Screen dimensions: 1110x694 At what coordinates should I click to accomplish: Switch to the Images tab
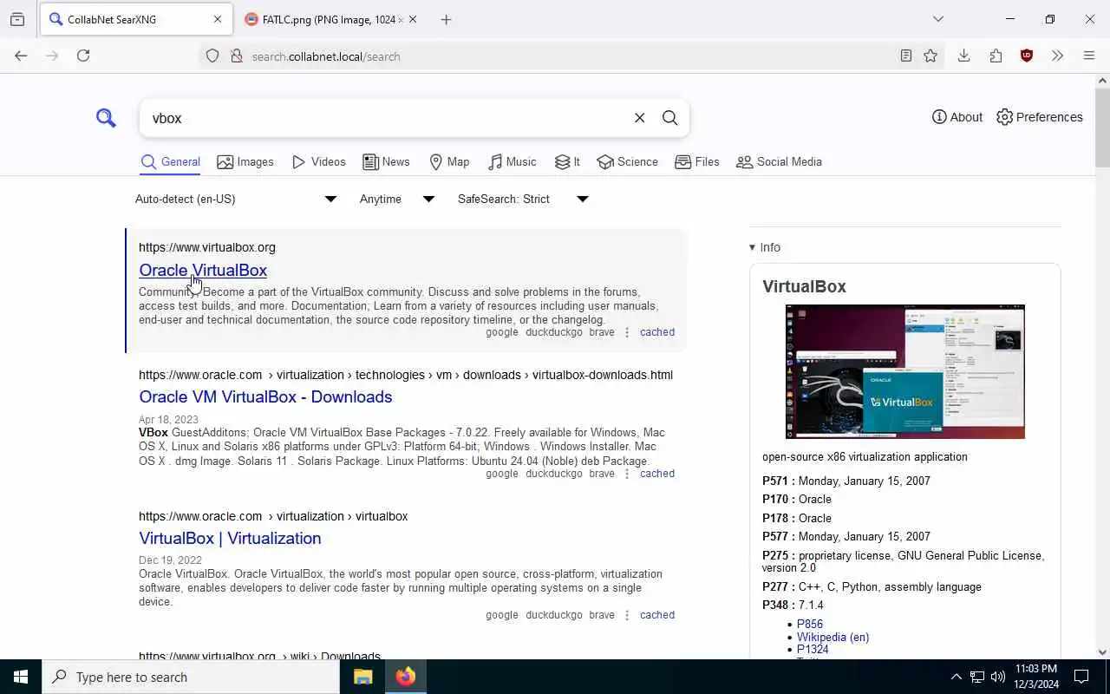click(245, 162)
